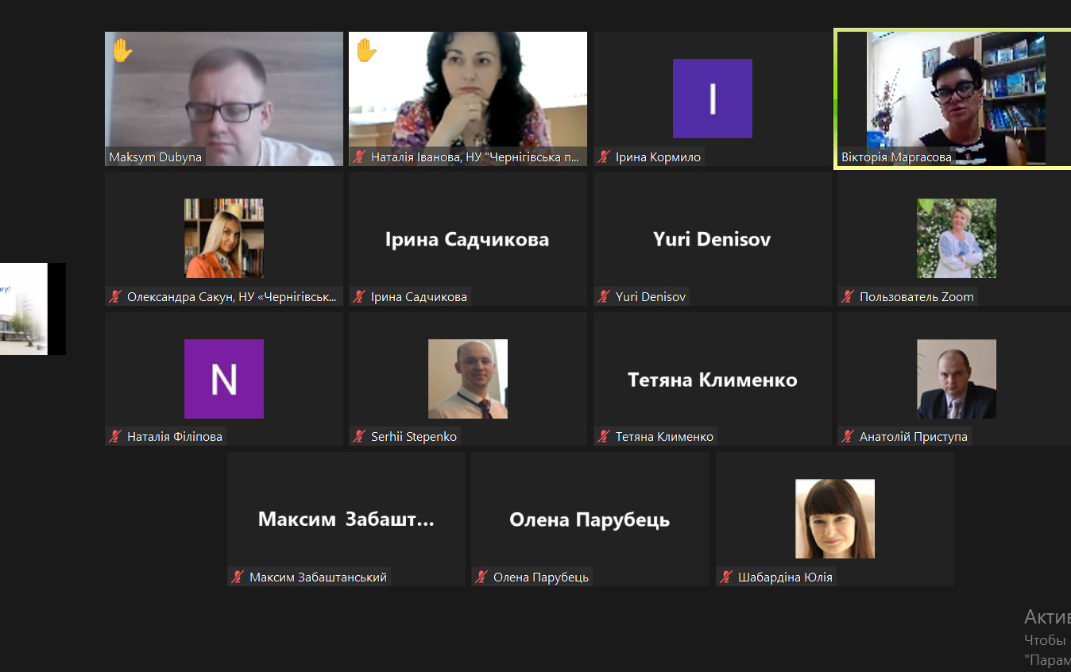
Task: Select the Ірина Садчикова participant tile
Action: 468,238
